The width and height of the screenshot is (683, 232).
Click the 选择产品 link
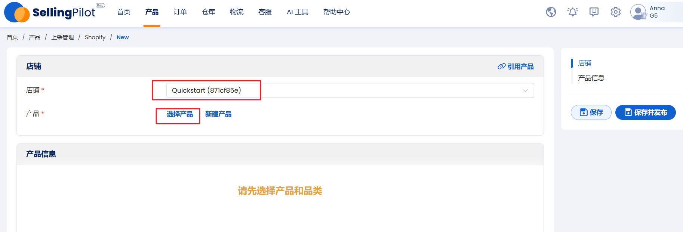click(x=180, y=114)
